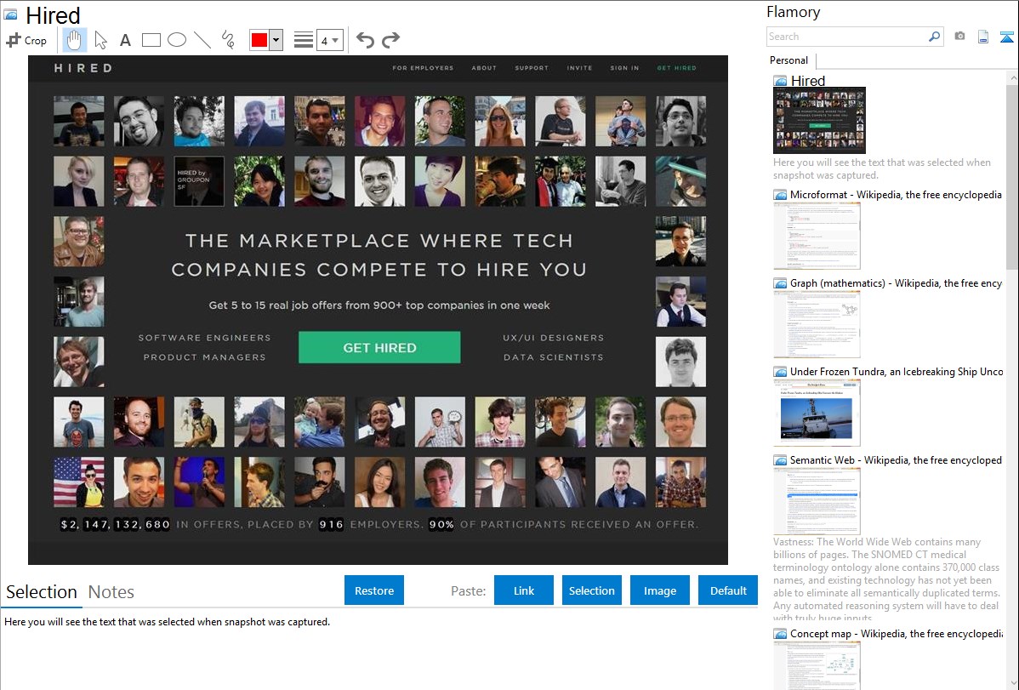Click the 'Microformat - Wikipedia' title text
This screenshot has width=1019, height=690.
(x=896, y=195)
